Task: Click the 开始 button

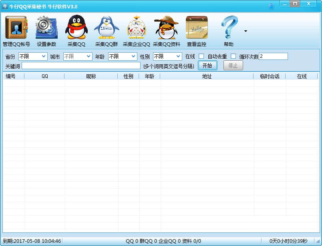Action: [x=207, y=65]
